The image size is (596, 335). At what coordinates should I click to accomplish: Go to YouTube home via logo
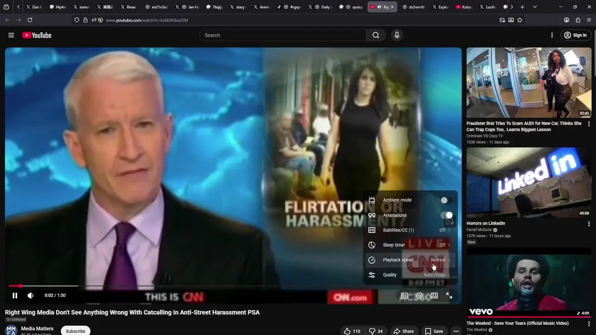(x=37, y=35)
